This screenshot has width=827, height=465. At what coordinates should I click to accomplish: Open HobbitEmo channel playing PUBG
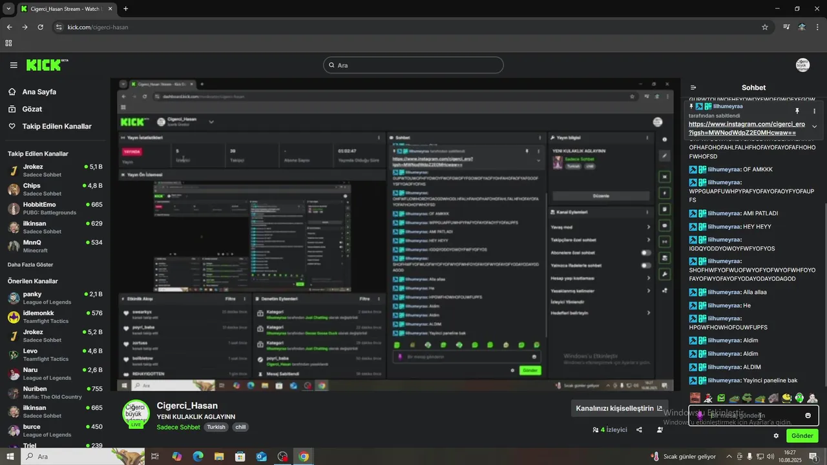[55, 208]
